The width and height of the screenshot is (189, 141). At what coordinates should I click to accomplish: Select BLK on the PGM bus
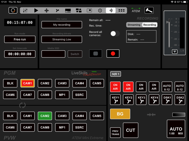click(10, 83)
